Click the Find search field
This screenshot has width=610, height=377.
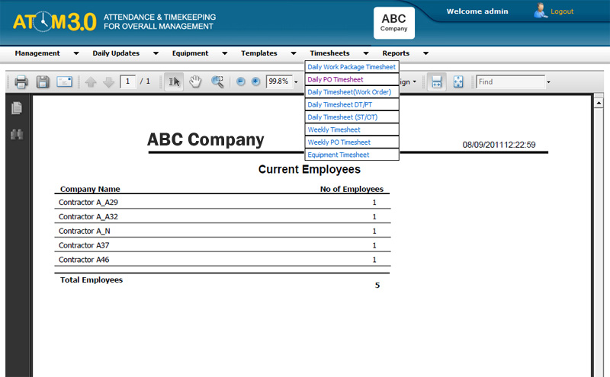(x=510, y=81)
